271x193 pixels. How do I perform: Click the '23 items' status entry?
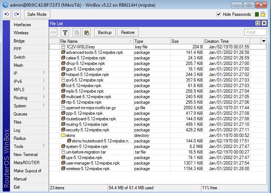(57, 188)
